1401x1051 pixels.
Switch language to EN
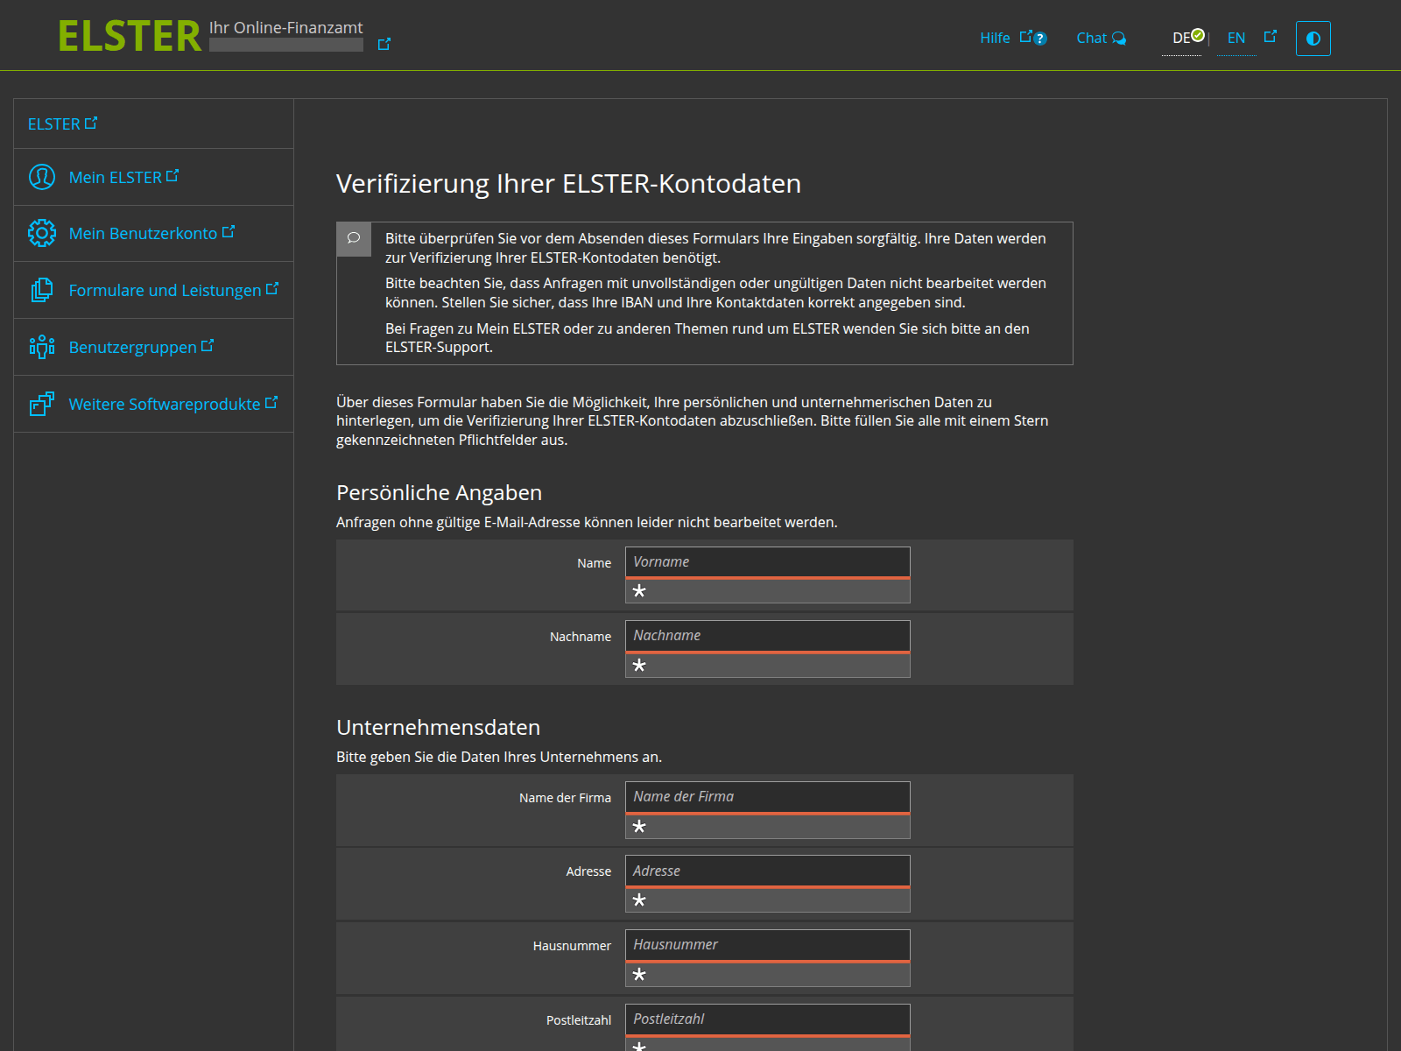[x=1236, y=38]
